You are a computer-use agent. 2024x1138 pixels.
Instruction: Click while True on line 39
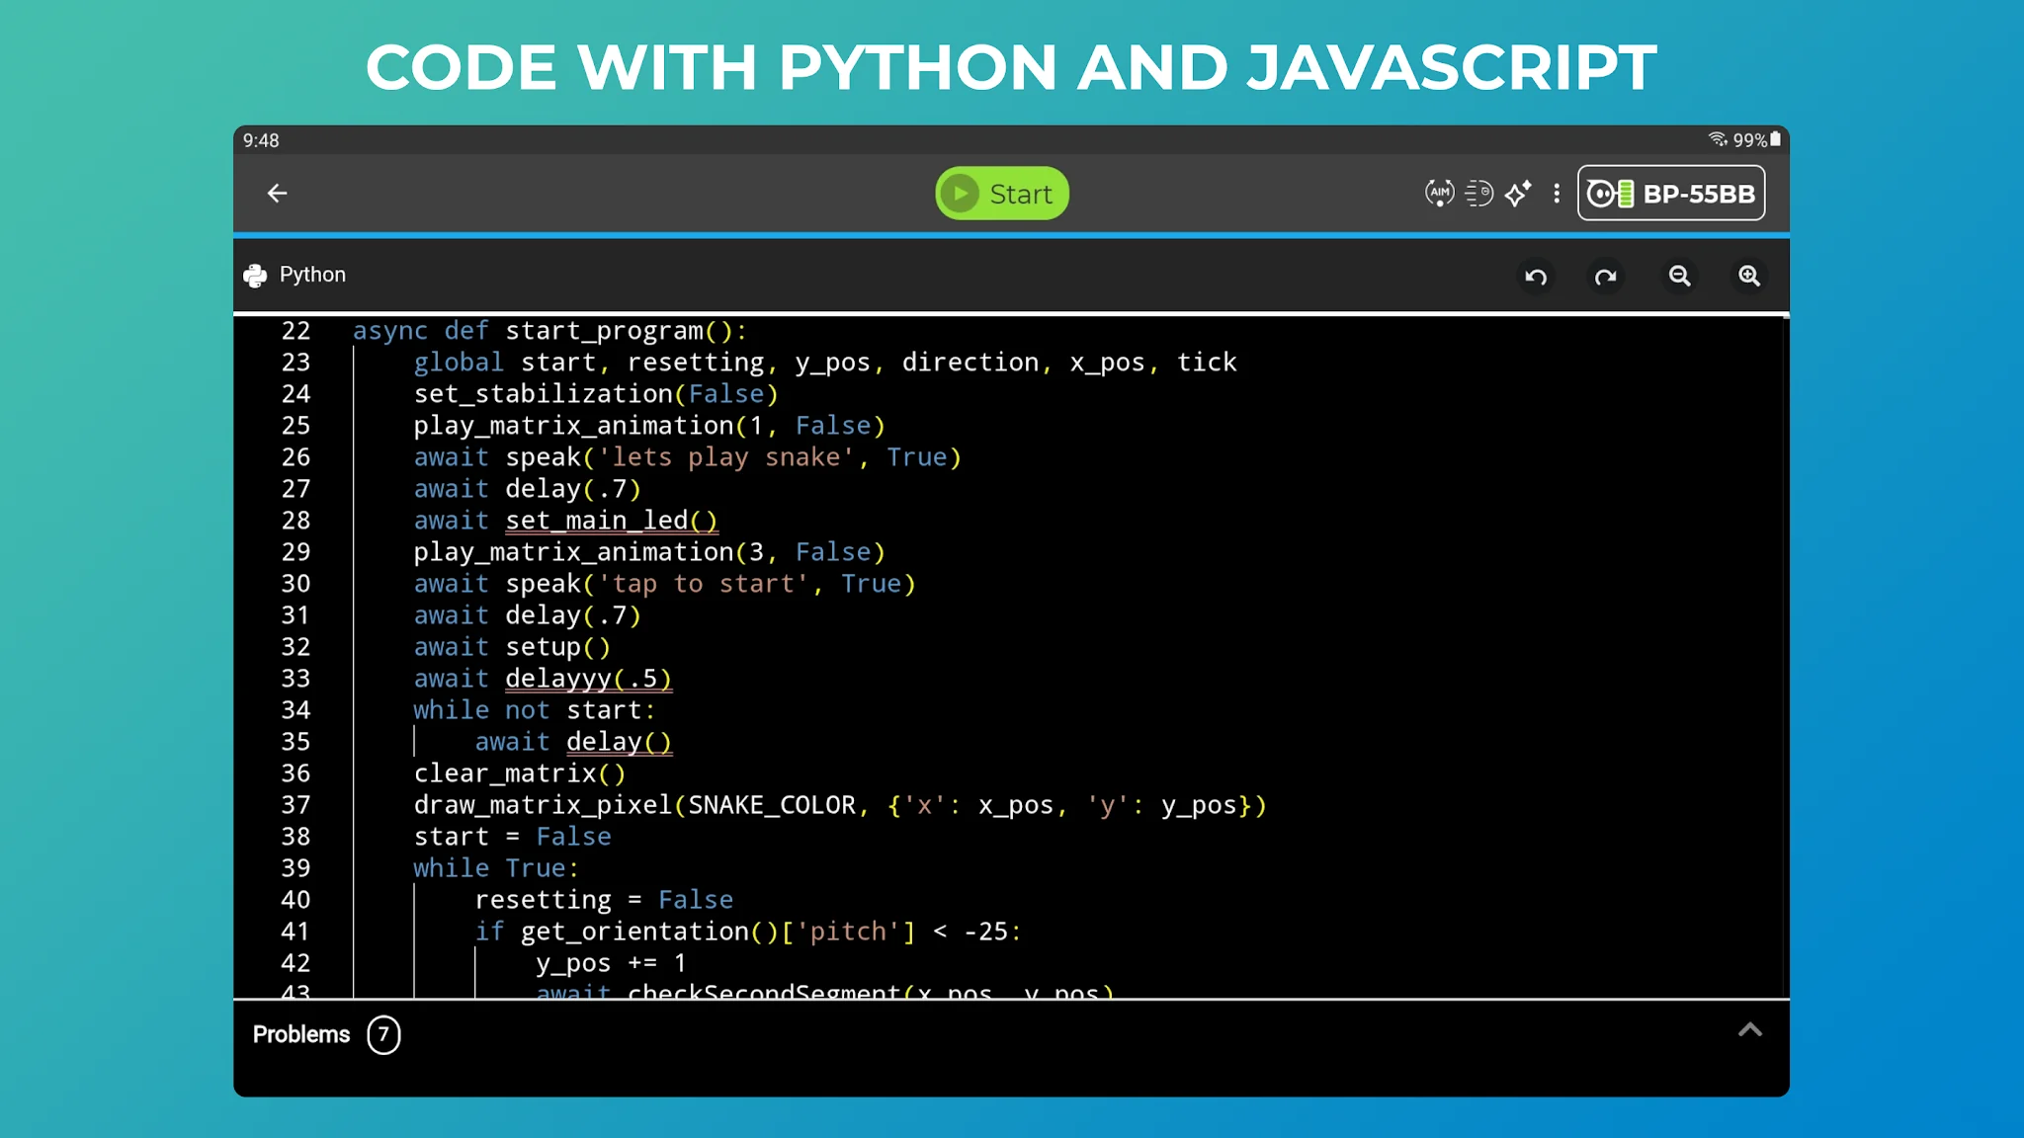(x=496, y=868)
